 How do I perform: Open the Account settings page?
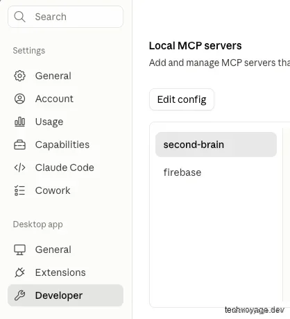click(x=65, y=99)
